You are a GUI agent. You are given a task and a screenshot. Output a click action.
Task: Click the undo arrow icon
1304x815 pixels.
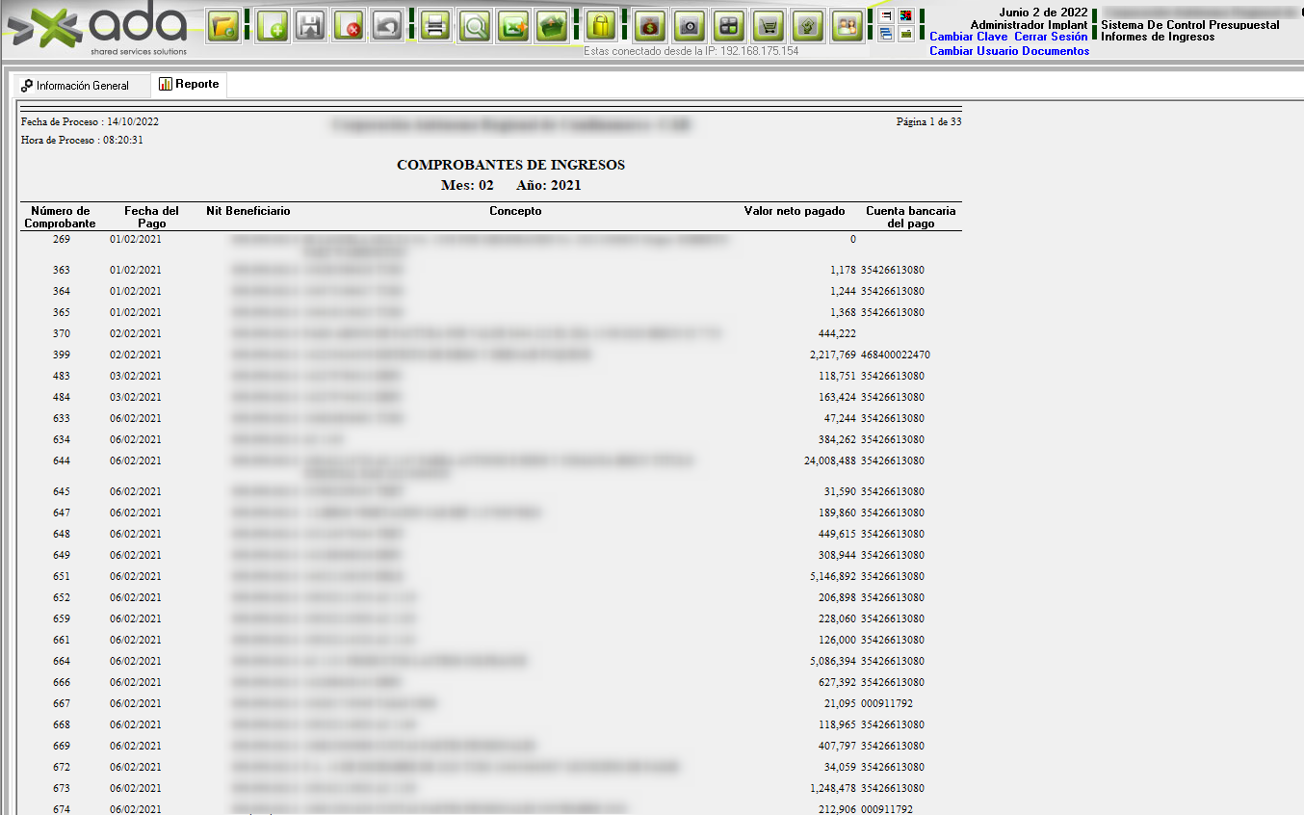coord(387,26)
